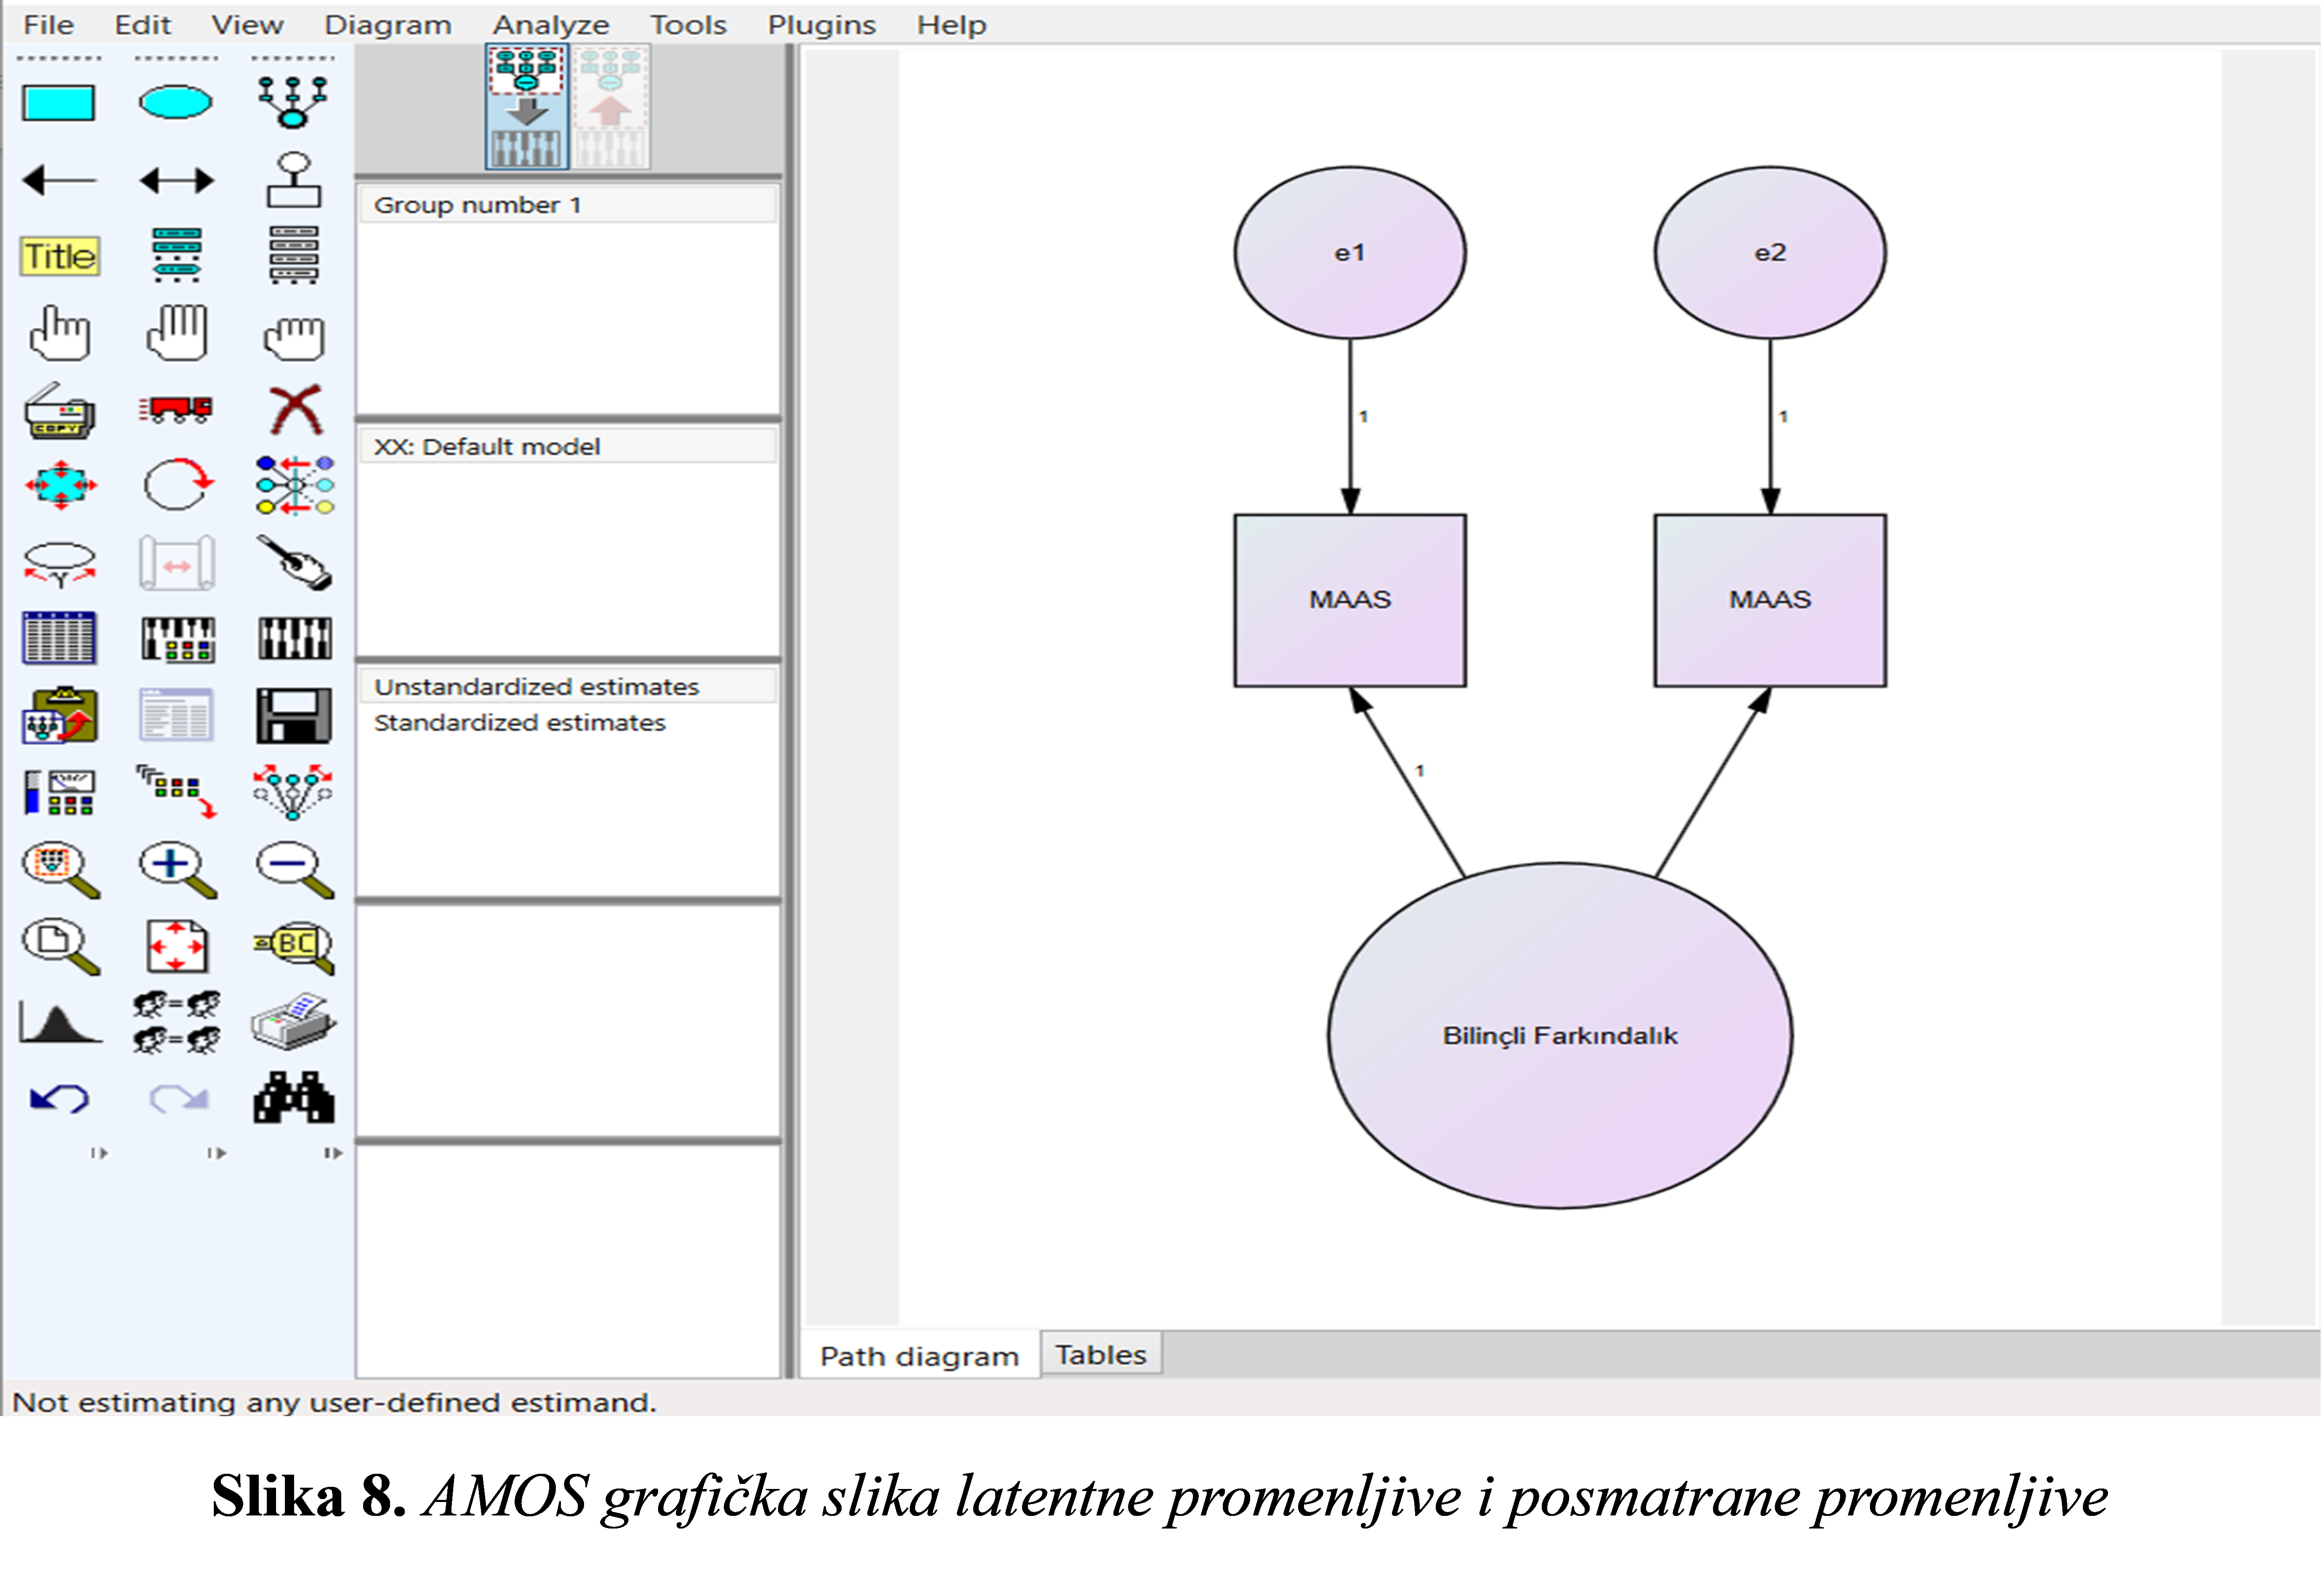Click the MAAS rectangle under e1
The width and height of the screenshot is (2324, 1571).
(x=1350, y=600)
